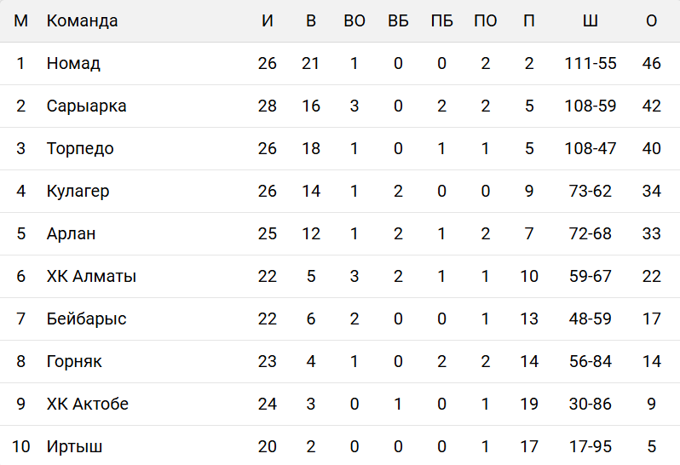Click the О points column header
The height and width of the screenshot is (465, 680).
click(x=652, y=21)
